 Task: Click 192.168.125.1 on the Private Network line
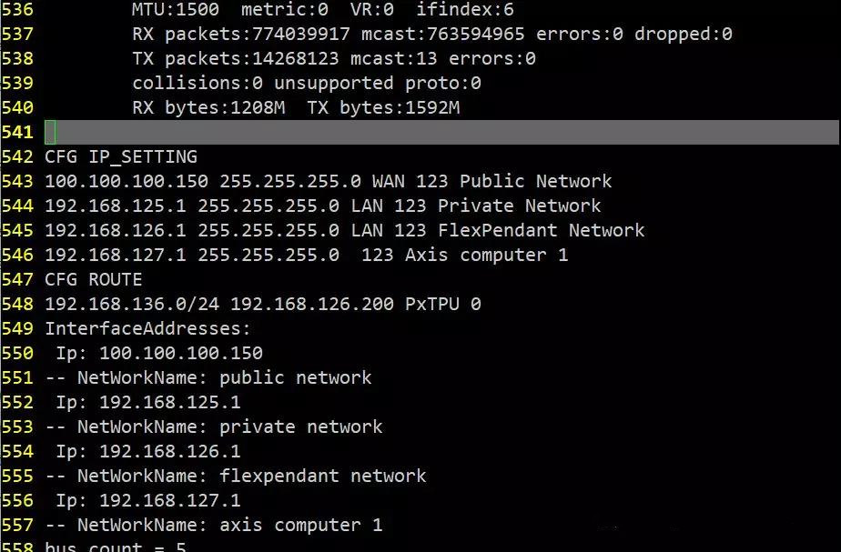116,206
